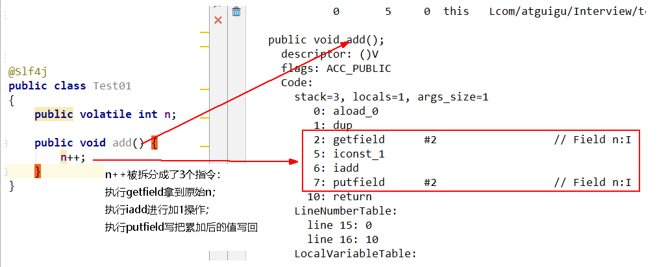This screenshot has height=267, width=657.
Task: Toggle fold marker beside @Slf4j annotation
Action: pos(5,56)
